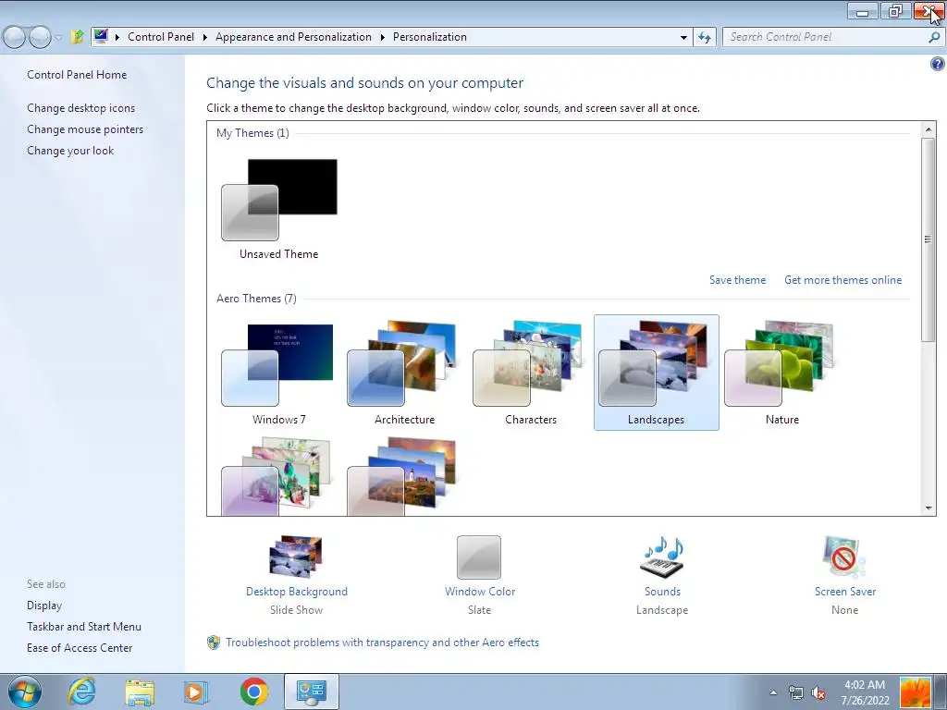Open the Display link under See also
947x710 pixels.
(x=44, y=606)
